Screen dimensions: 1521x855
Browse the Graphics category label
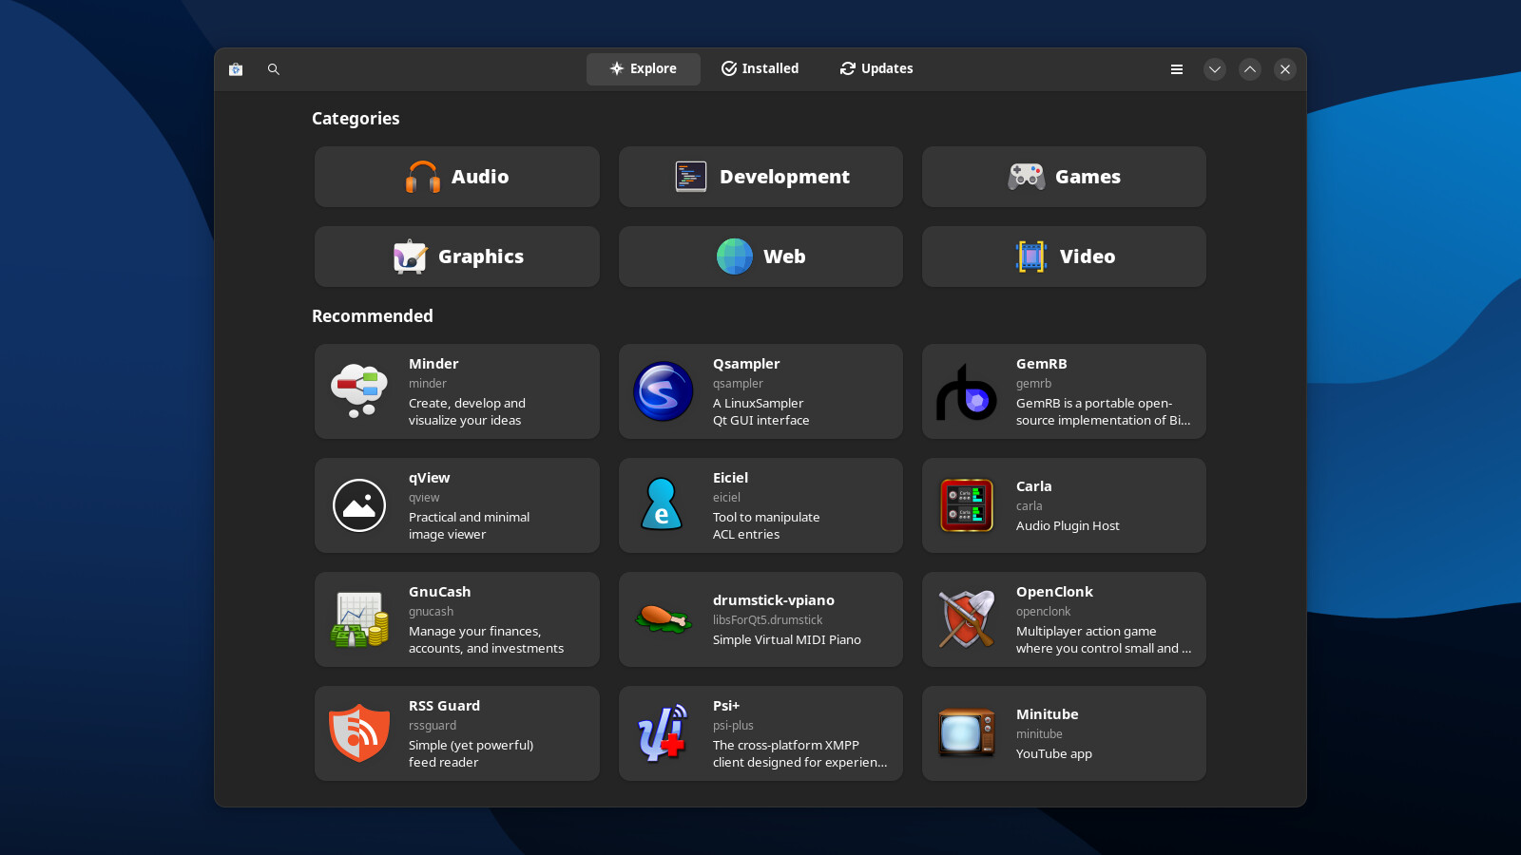pos(481,256)
